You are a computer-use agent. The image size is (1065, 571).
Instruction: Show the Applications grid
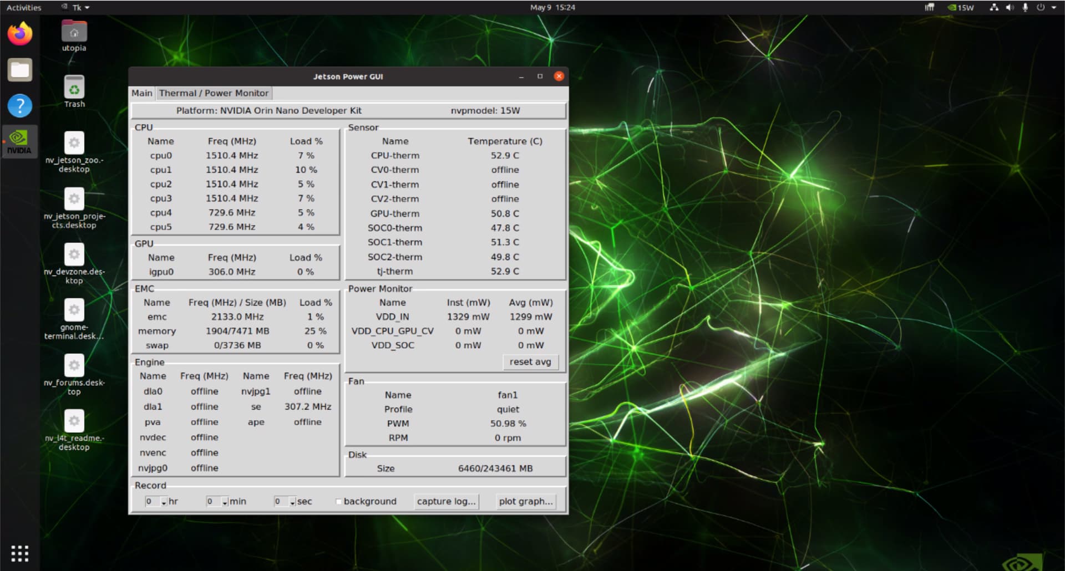coord(19,553)
